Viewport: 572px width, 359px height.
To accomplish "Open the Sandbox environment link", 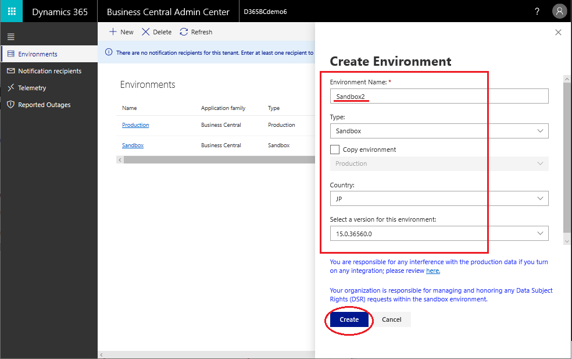I will pyautogui.click(x=133, y=145).
